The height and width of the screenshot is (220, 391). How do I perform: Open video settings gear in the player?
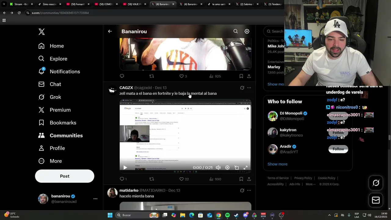point(227,167)
